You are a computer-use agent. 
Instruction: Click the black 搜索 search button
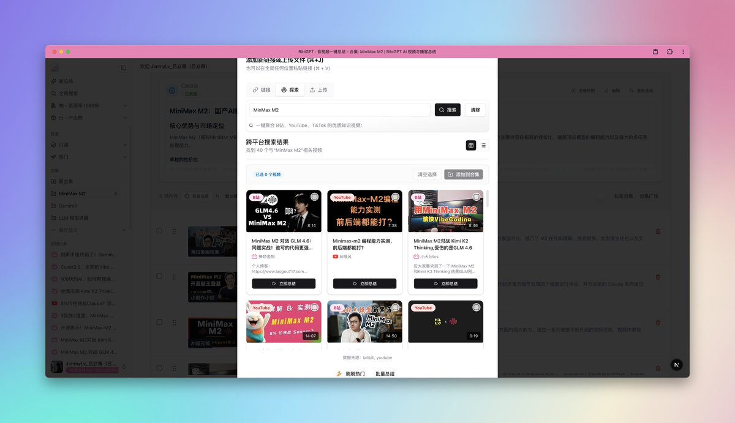447,110
